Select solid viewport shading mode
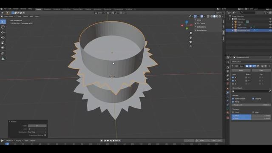 [x=214, y=16]
